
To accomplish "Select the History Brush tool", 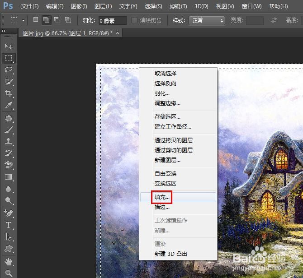I will [9, 153].
